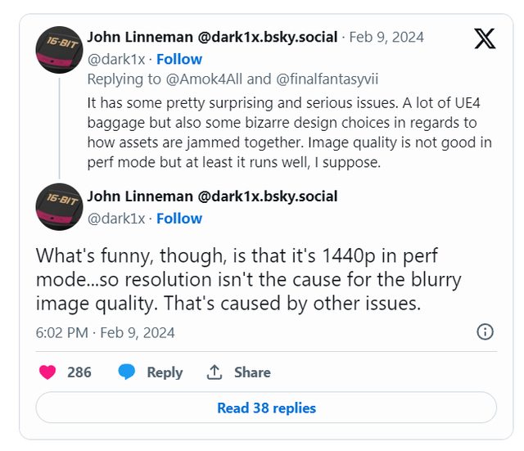Click the 286 likes count
This screenshot has height=451, width=524.
79,372
